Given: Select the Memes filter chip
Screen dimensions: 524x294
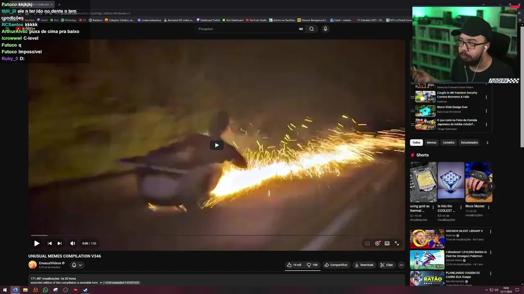Looking at the screenshot, I should click(431, 143).
